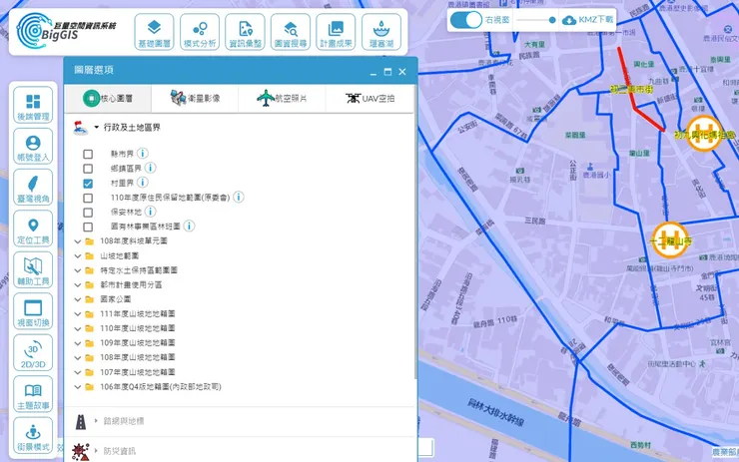Click the 鹿港國小 map label
This screenshot has height=462, width=739.
[596, 176]
